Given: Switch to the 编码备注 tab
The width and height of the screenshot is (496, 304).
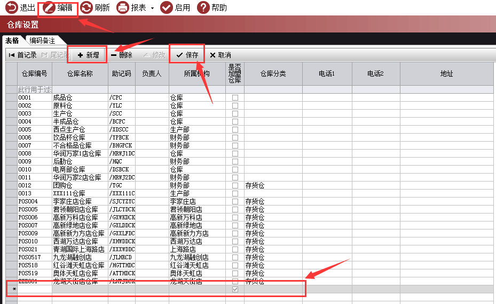Looking at the screenshot, I should (42, 40).
